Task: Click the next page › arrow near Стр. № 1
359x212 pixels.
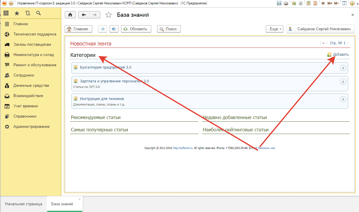Action: (x=348, y=43)
